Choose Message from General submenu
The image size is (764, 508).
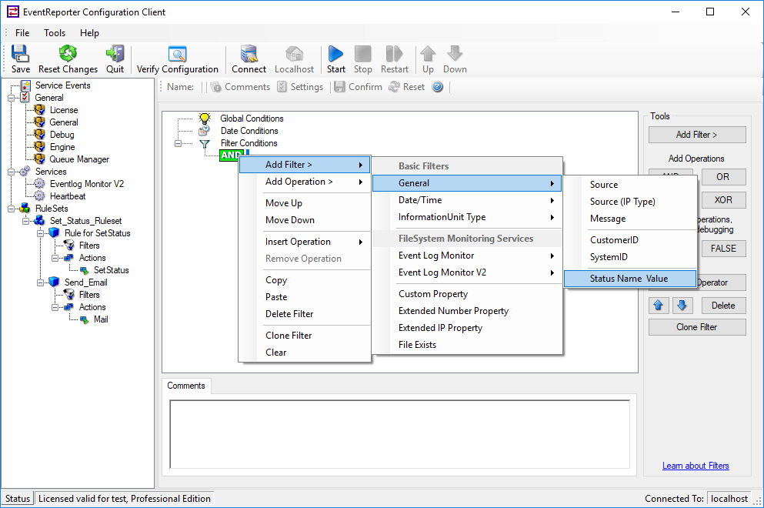tap(630, 219)
